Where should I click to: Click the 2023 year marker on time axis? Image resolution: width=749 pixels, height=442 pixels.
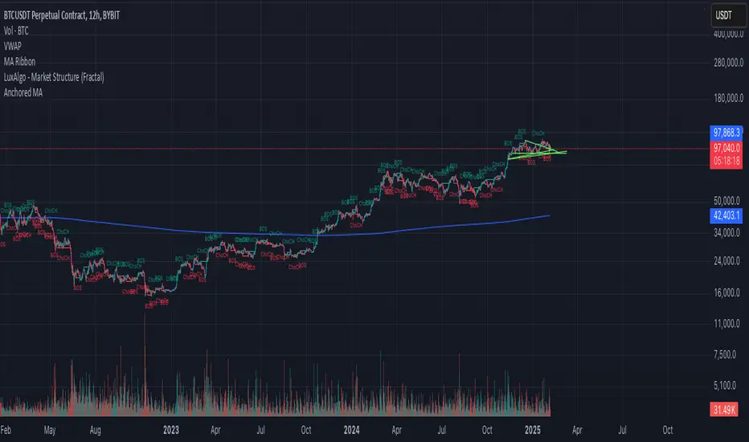(x=173, y=429)
